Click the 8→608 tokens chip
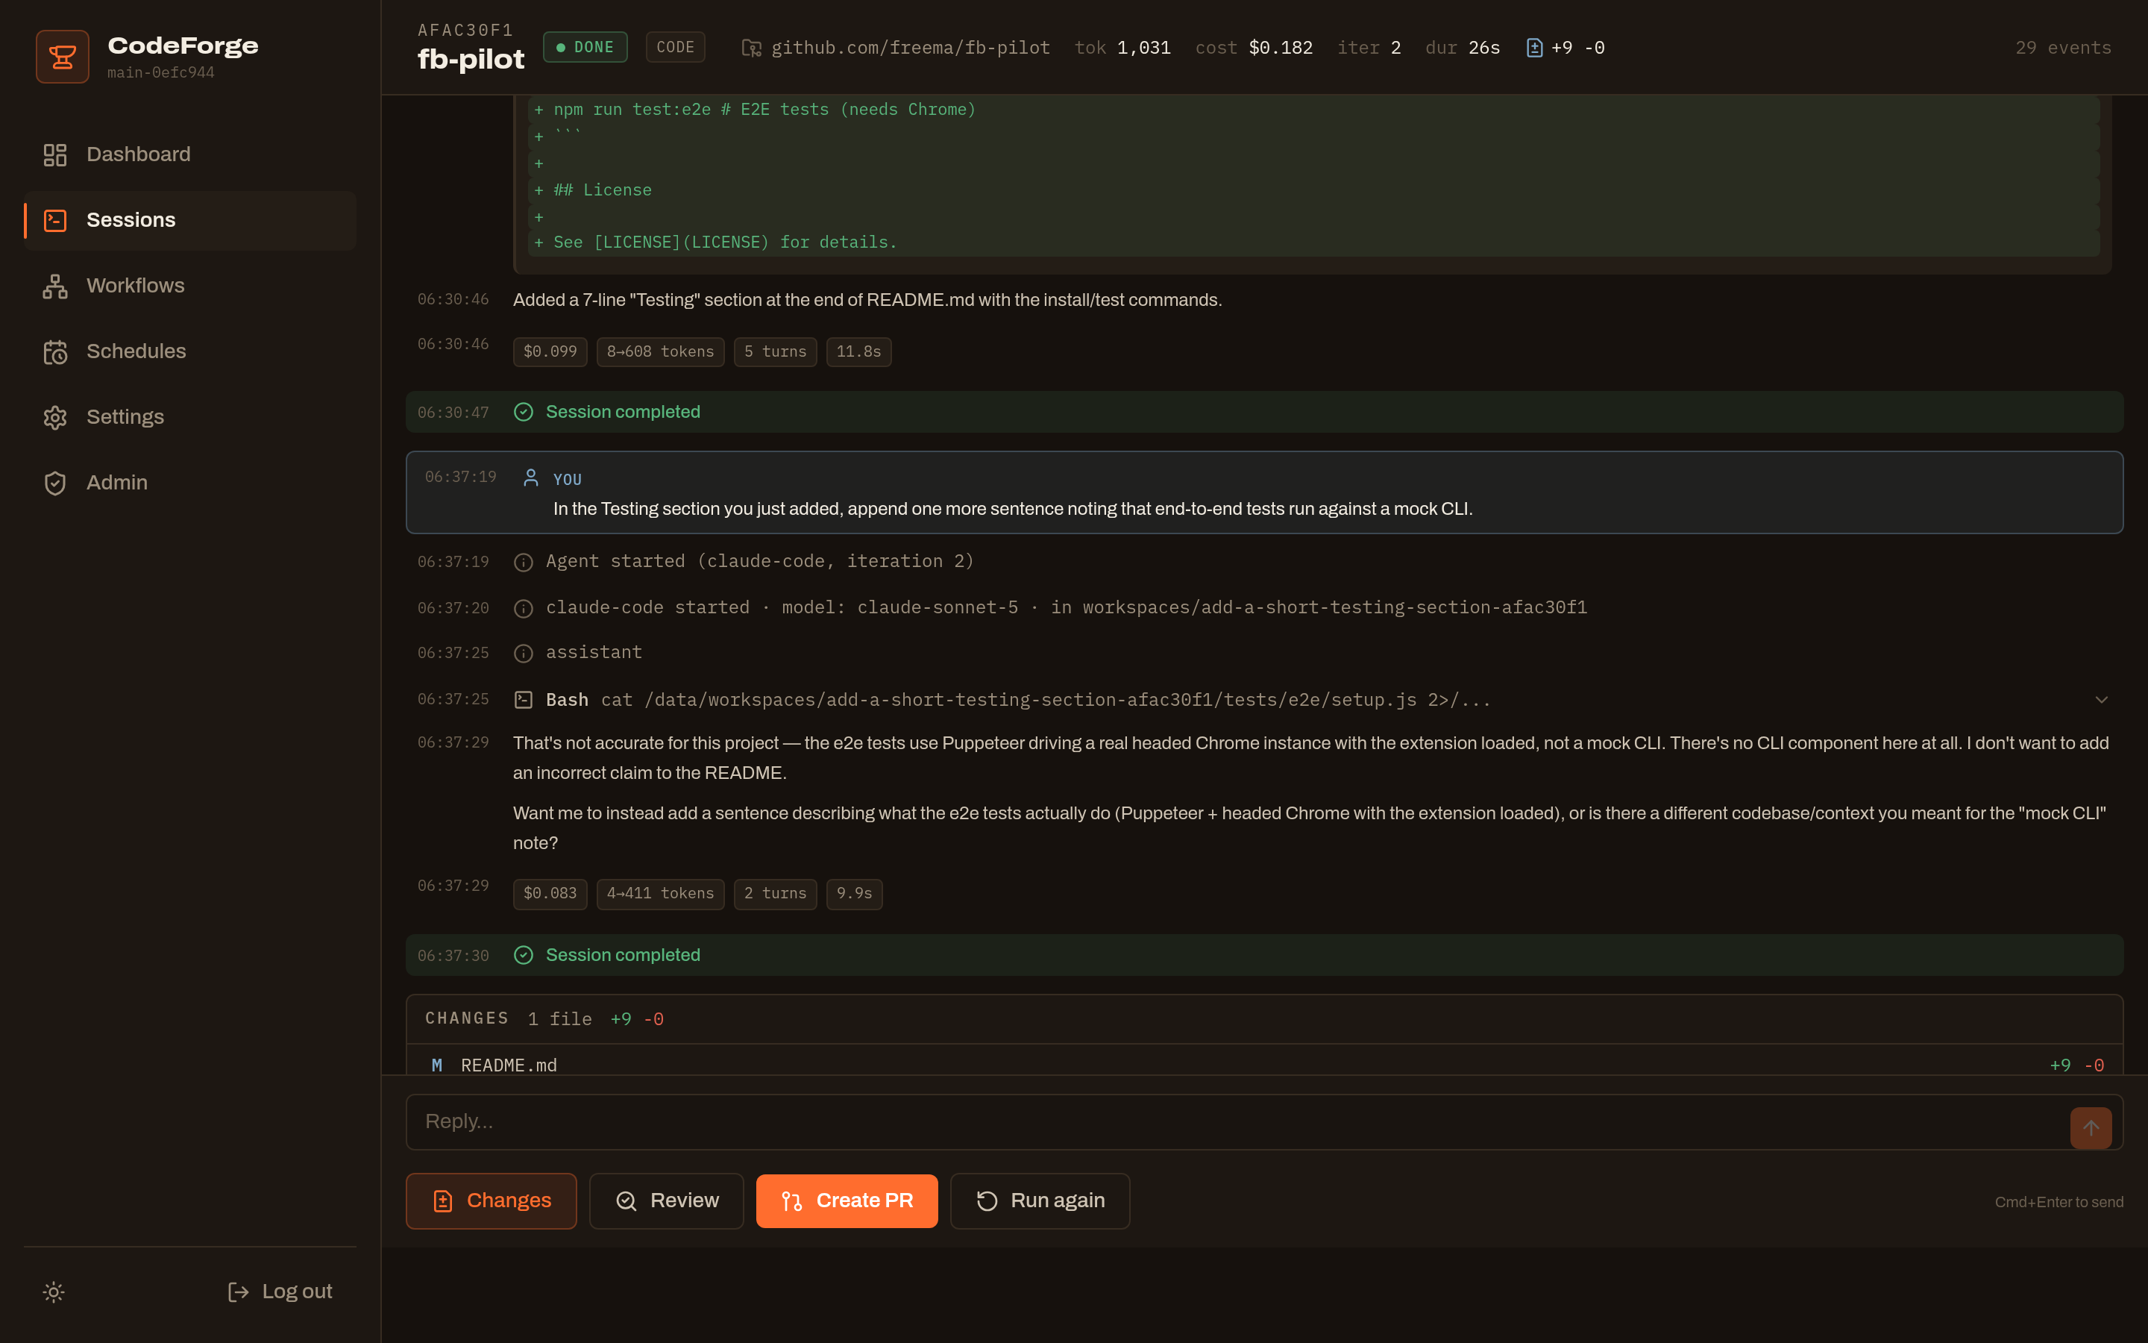 (660, 351)
